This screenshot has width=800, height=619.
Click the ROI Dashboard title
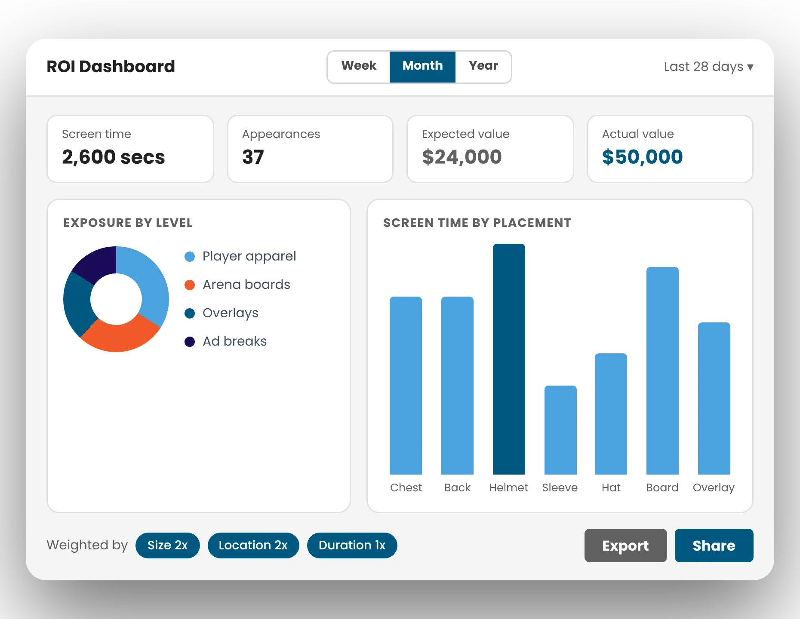[111, 67]
